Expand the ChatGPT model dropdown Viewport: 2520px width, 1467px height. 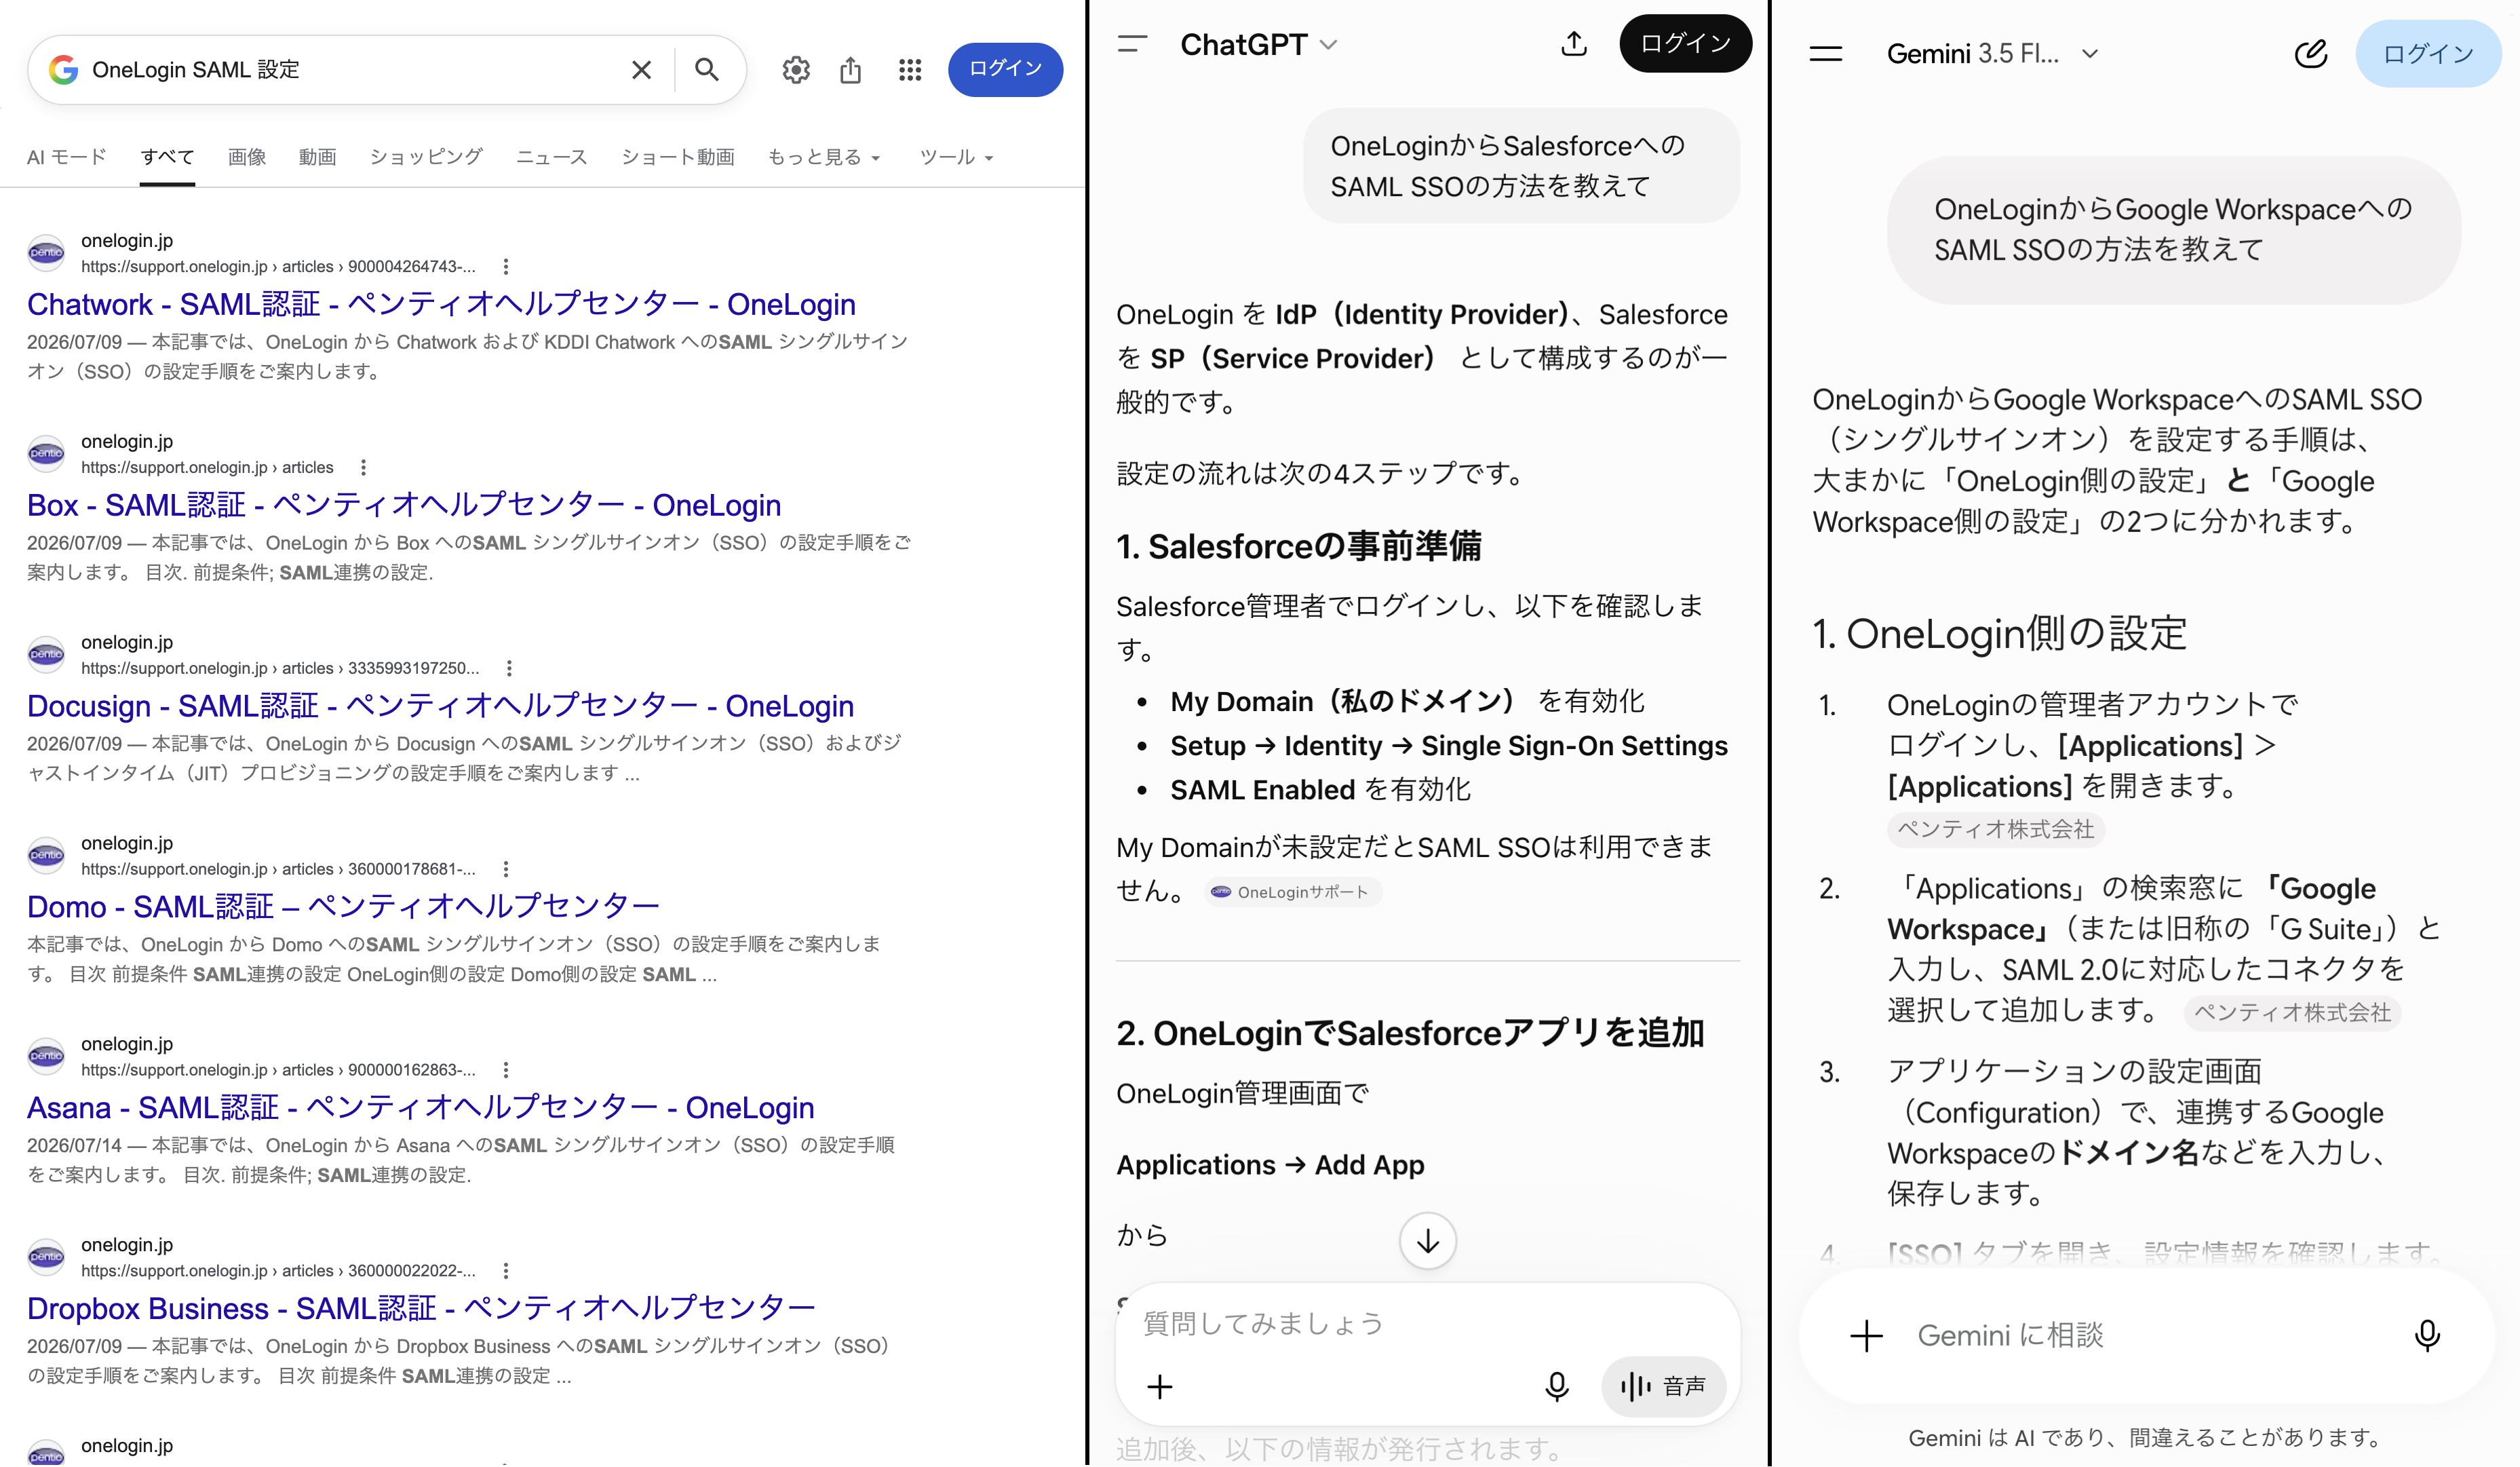(1259, 45)
